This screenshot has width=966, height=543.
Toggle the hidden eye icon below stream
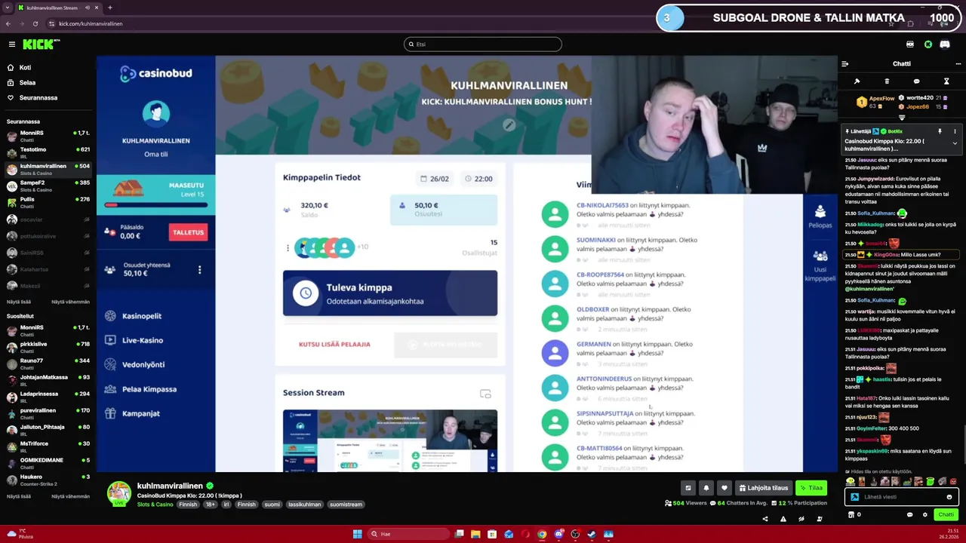801,519
